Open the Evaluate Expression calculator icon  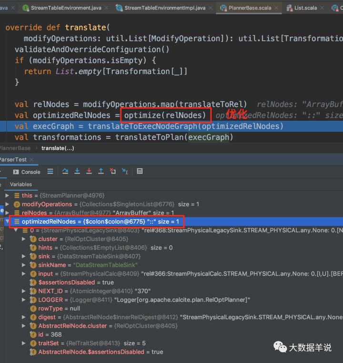coord(140,171)
